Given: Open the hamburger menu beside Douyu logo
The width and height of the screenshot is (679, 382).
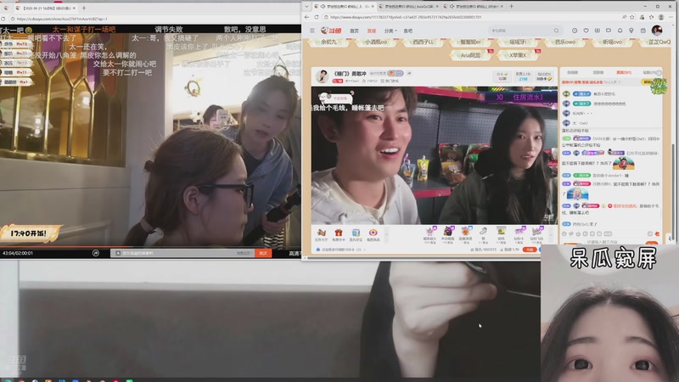Looking at the screenshot, I should click(x=311, y=31).
